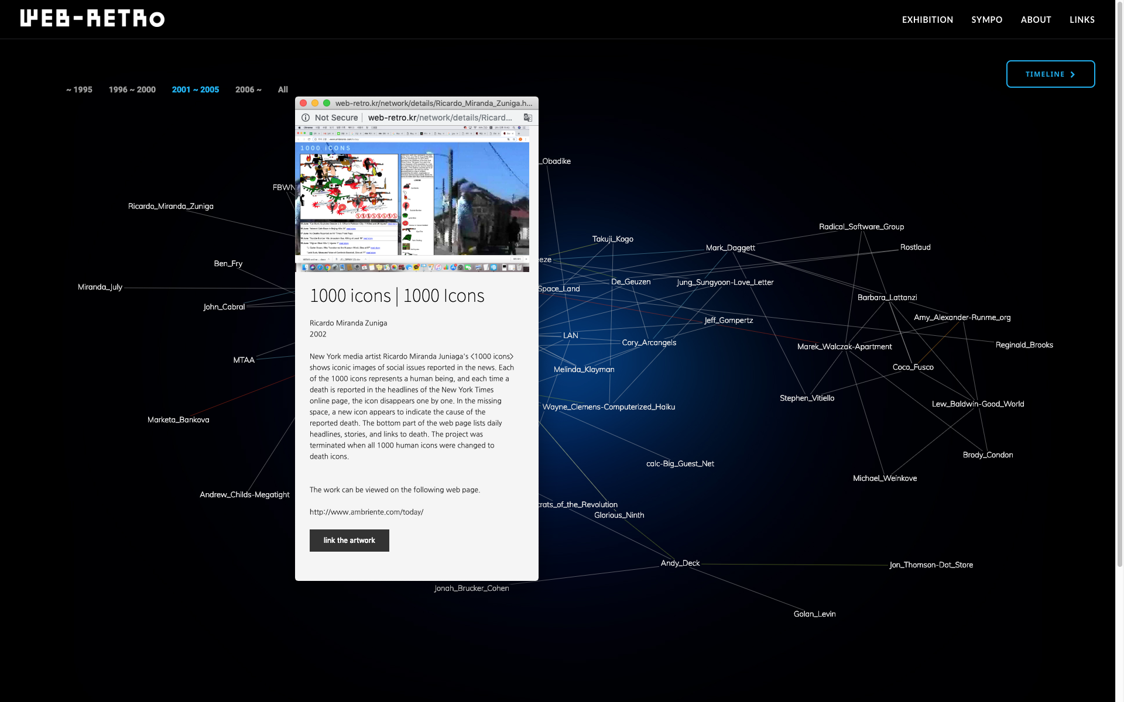The width and height of the screenshot is (1124, 702).
Task: Go to the SYMPO page
Action: pos(986,20)
